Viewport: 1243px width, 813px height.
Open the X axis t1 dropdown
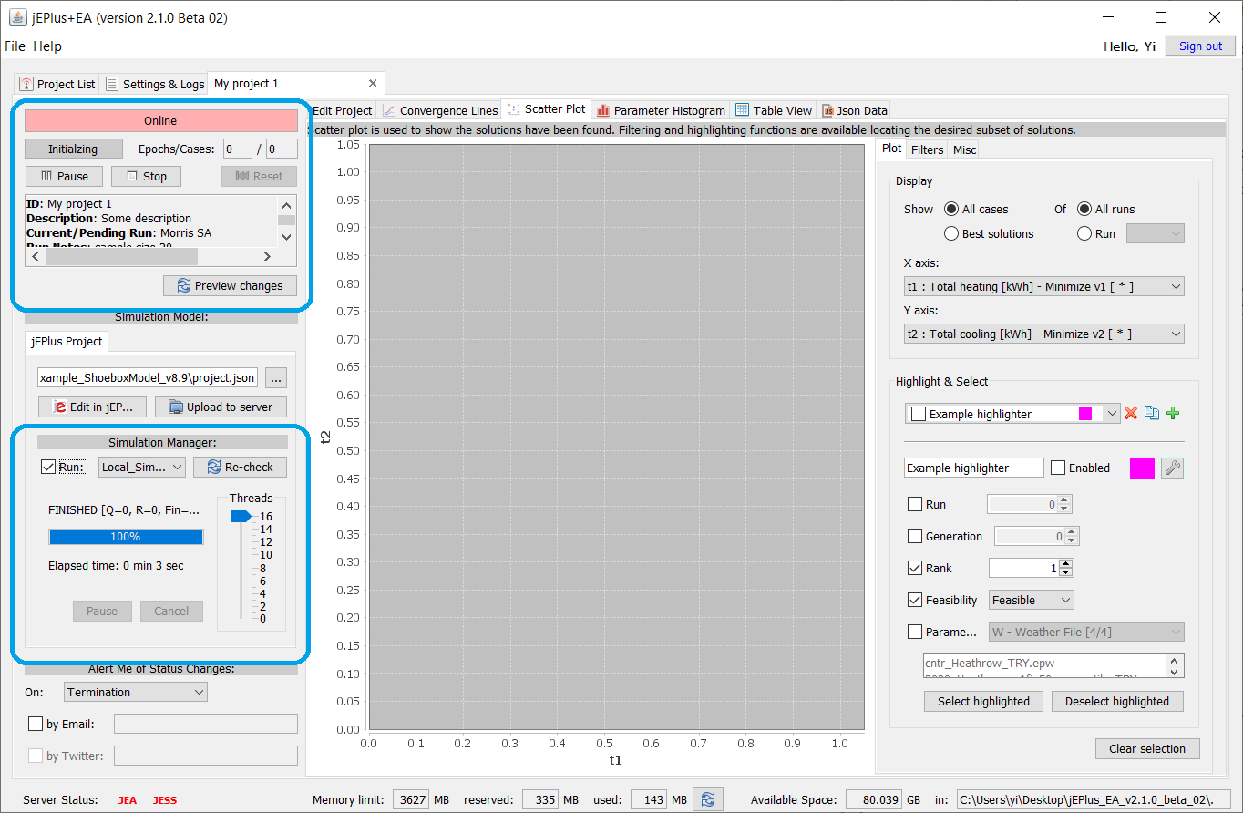[x=1043, y=286]
